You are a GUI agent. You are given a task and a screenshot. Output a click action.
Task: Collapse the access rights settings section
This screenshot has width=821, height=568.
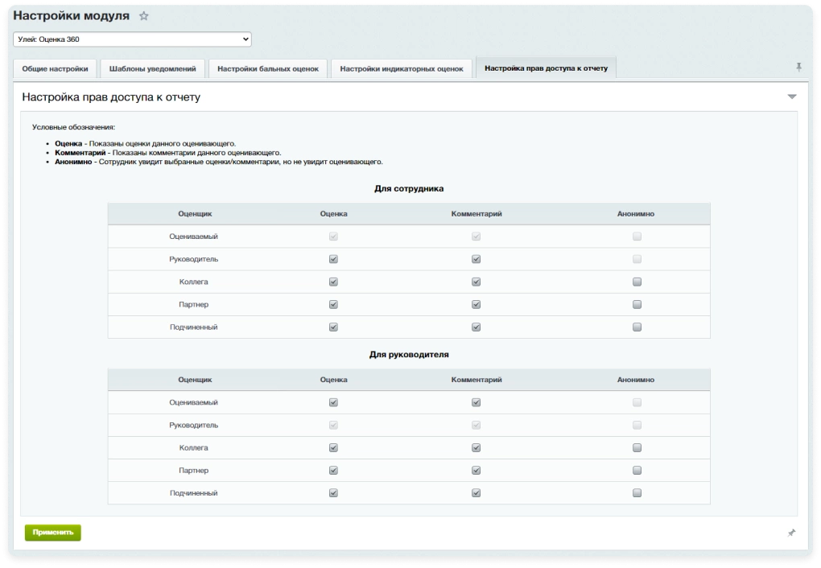coord(792,97)
